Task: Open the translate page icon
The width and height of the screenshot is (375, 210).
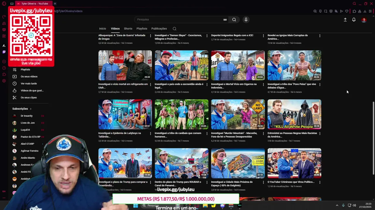Action: [336, 11]
